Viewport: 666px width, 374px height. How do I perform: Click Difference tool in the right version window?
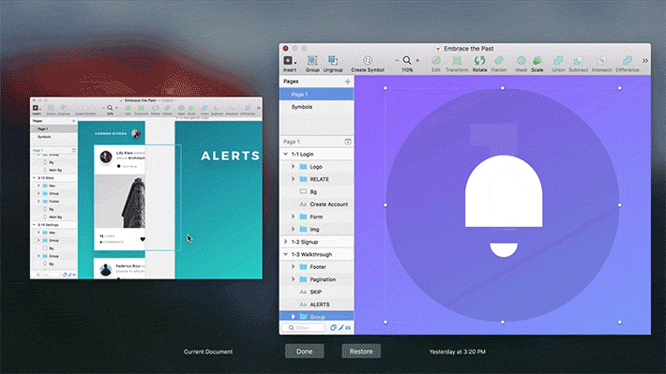coord(627,64)
